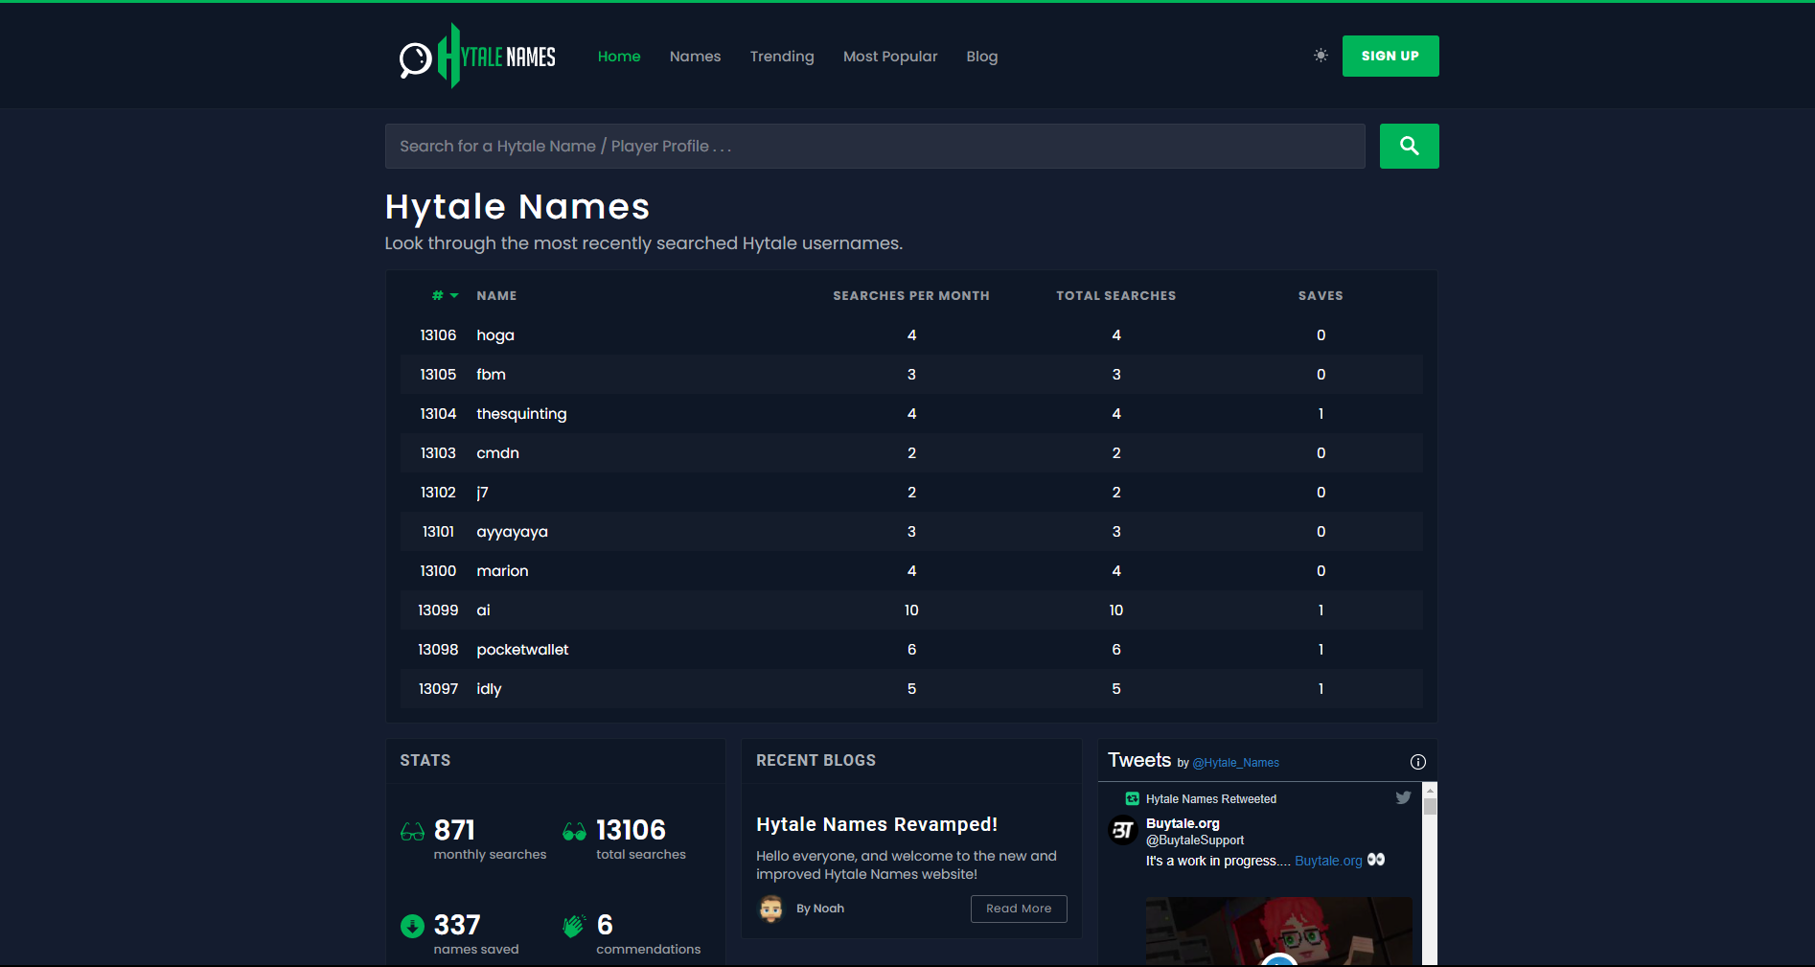
Task: Open the name 'ai'
Action: (x=483, y=610)
